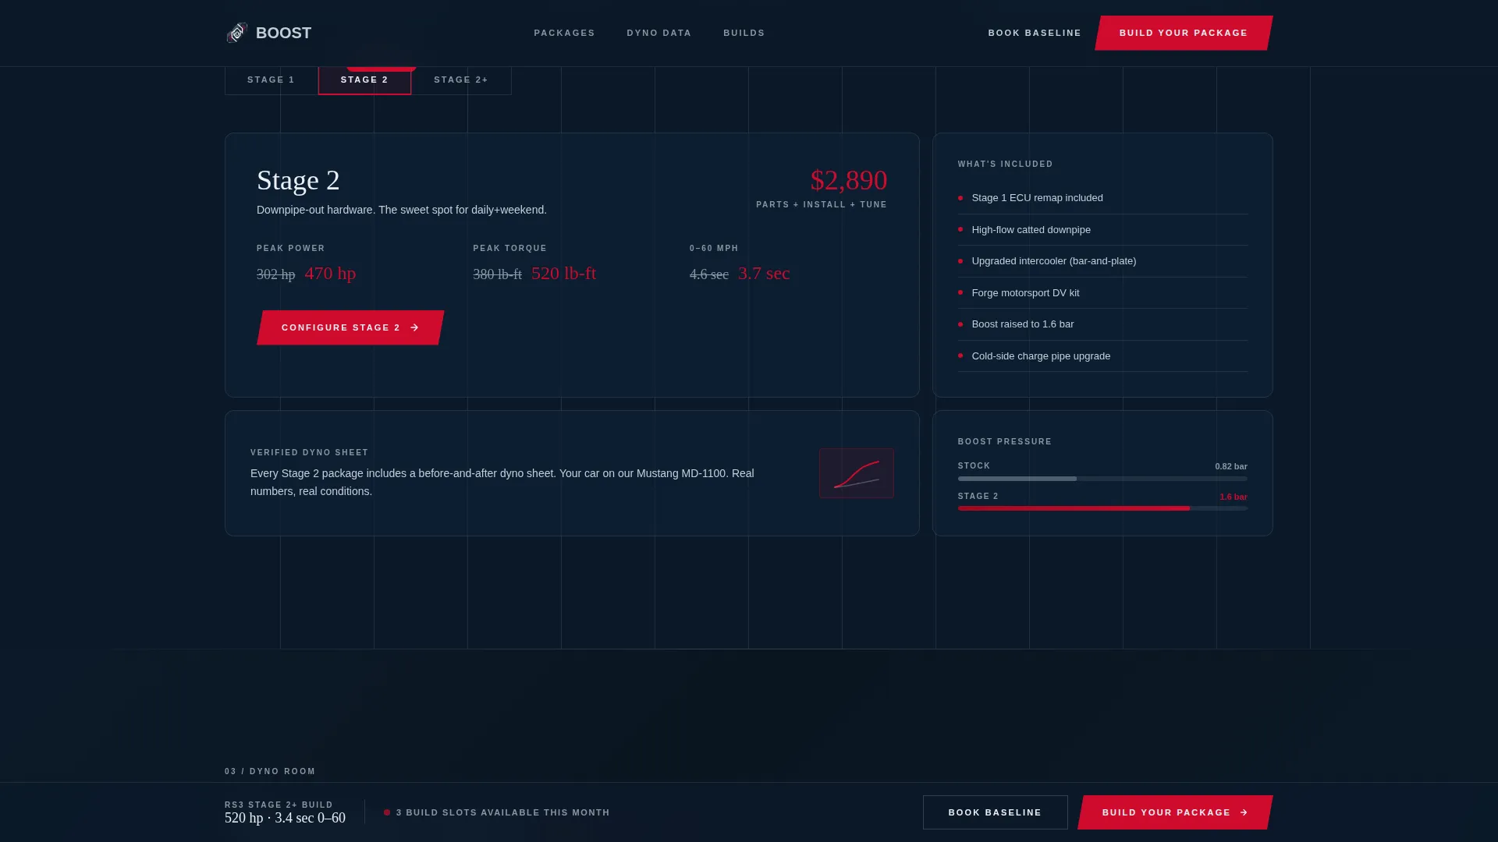The height and width of the screenshot is (842, 1498).
Task: Click the Stock boost pressure bar
Action: pyautogui.click(x=1102, y=479)
